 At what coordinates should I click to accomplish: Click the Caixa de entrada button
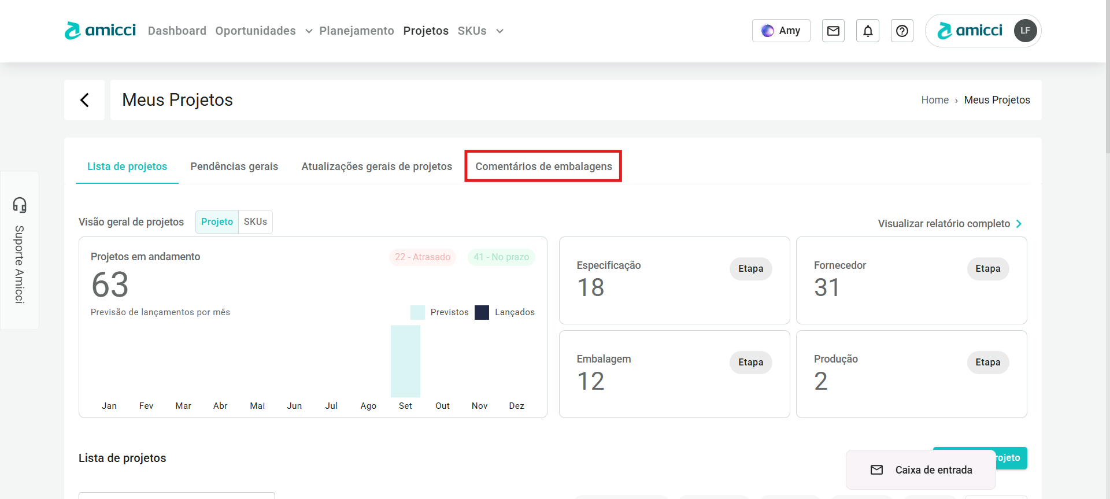pyautogui.click(x=921, y=470)
